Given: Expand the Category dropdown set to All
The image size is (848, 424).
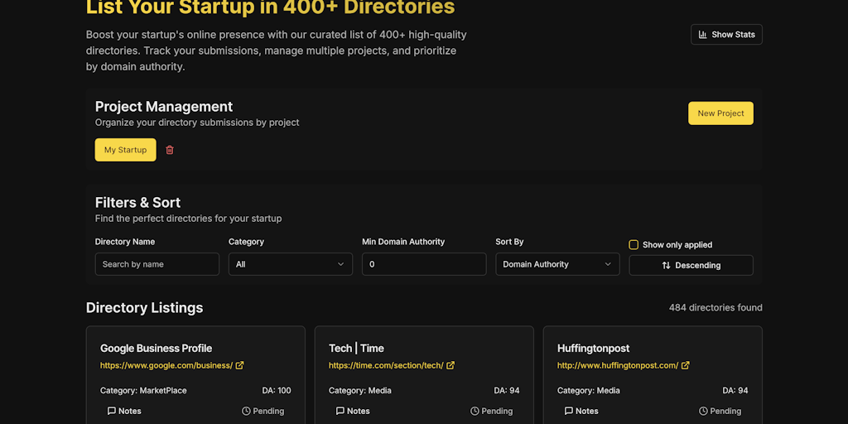Looking at the screenshot, I should (x=291, y=264).
